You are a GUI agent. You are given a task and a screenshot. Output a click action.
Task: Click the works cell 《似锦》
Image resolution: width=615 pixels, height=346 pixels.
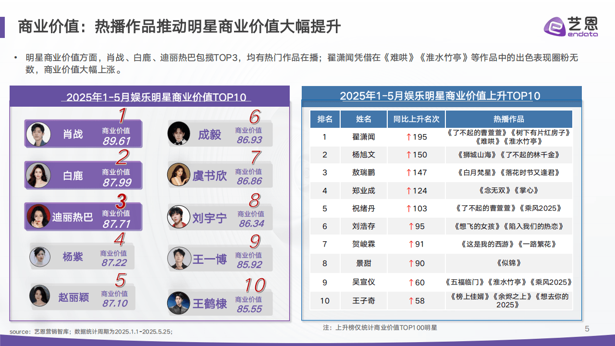(x=509, y=263)
